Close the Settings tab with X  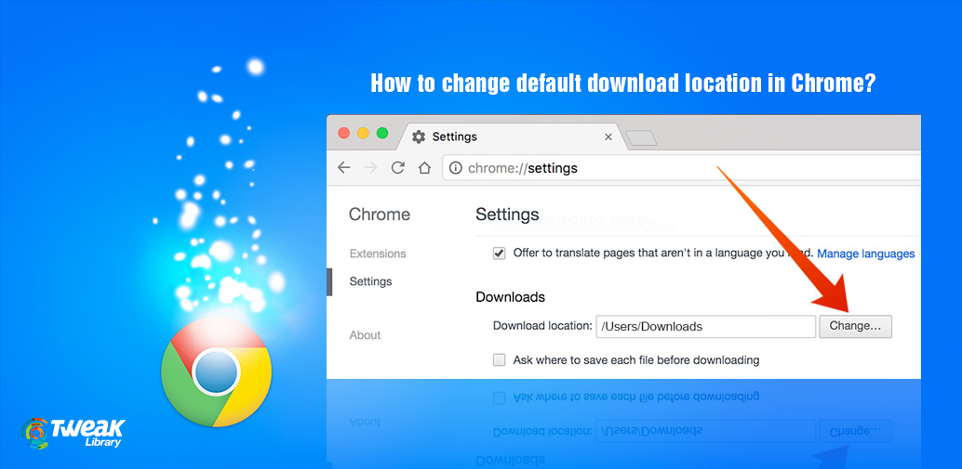pyautogui.click(x=608, y=137)
